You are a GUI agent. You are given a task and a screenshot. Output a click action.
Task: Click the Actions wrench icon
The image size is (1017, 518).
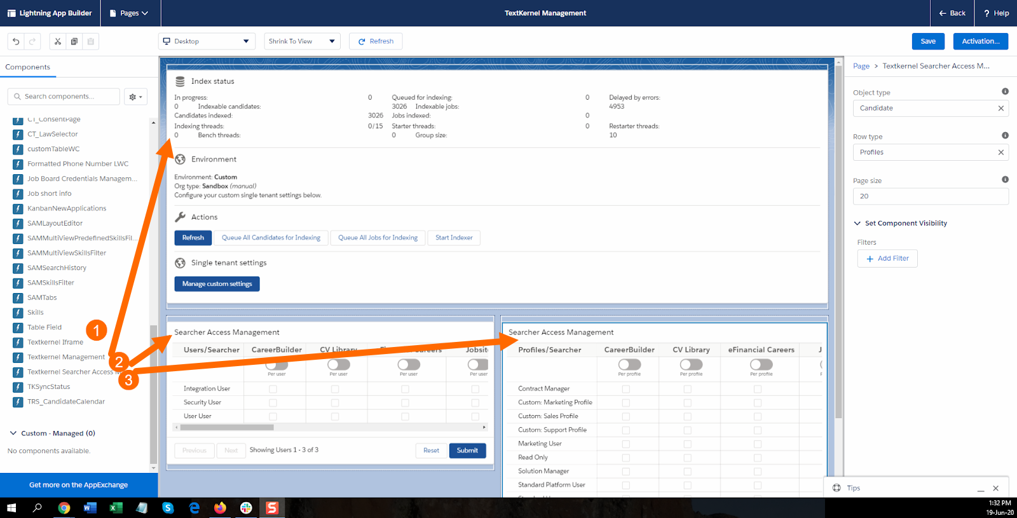coord(180,217)
